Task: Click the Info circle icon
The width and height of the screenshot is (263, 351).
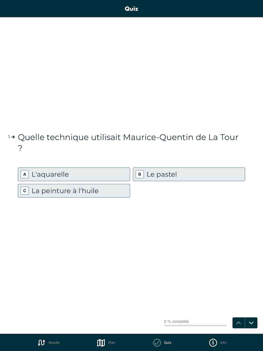Action: pos(213,343)
